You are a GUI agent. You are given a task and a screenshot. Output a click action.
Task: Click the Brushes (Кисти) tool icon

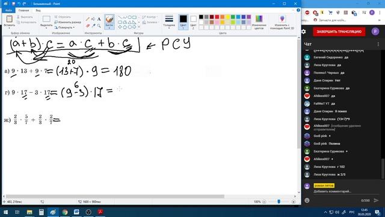tap(109, 19)
